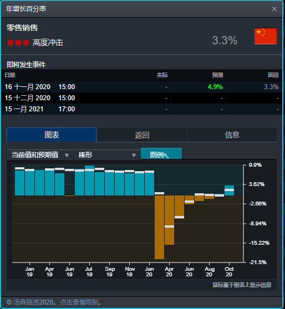
Task: Select the 16 十一月 2020 event row
Action: coord(142,87)
